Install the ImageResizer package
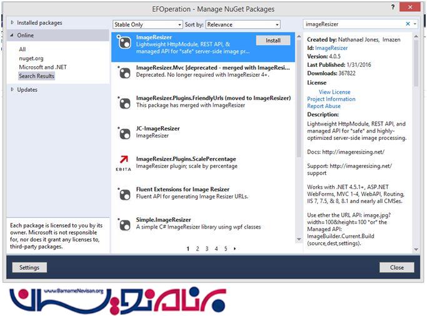427x316 pixels. point(273,40)
